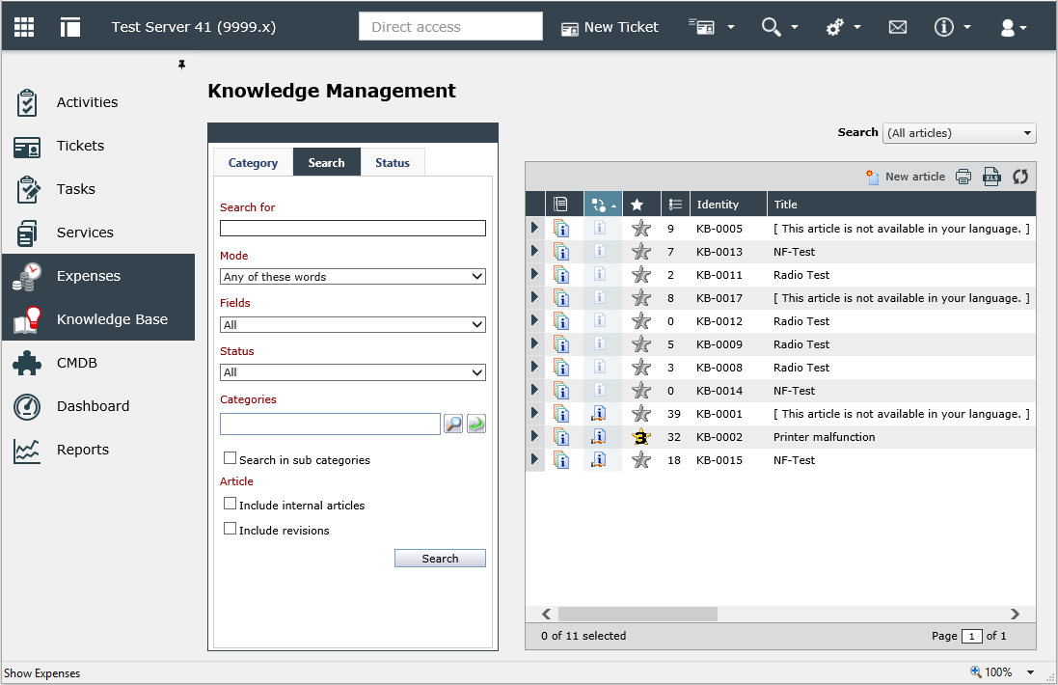
Task: Click the category search magnifier icon
Action: pos(453,424)
